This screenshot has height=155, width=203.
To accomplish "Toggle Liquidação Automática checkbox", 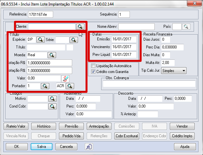I will 93,66.
